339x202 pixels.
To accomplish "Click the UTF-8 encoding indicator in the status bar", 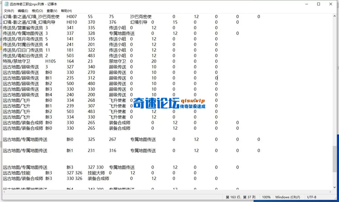I will click(311, 197).
